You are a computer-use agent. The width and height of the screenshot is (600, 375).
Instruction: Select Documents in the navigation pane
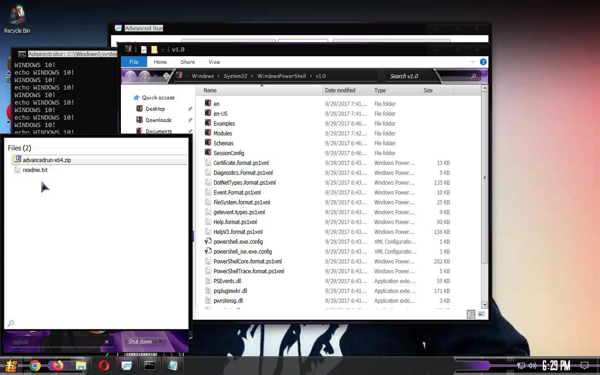coord(158,131)
